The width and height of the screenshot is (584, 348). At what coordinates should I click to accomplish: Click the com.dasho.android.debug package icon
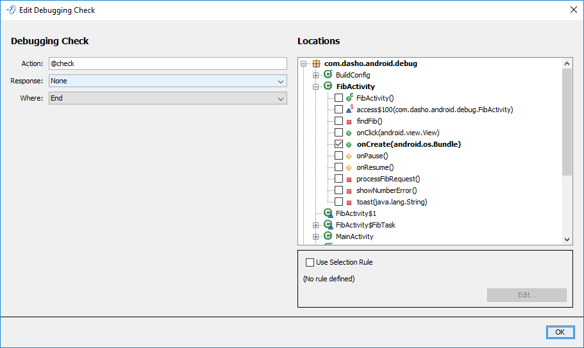[x=316, y=63]
